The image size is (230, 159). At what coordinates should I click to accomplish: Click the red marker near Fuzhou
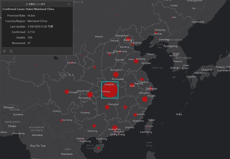(x=135, y=115)
